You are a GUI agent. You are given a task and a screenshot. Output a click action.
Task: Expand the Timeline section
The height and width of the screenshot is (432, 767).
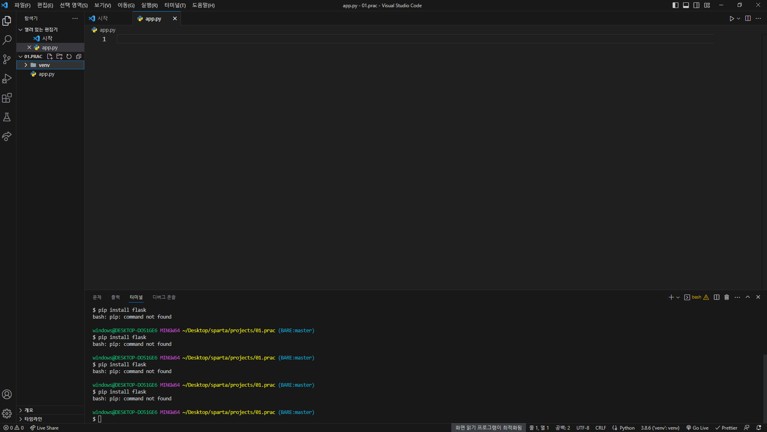click(x=50, y=419)
